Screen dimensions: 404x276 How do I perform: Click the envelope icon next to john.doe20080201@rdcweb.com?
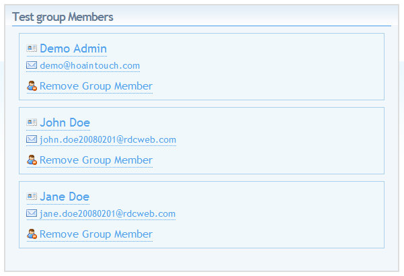(x=32, y=139)
